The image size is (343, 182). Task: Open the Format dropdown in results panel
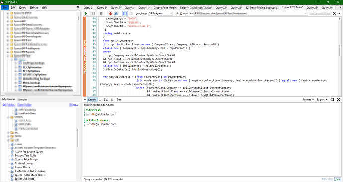[308, 100]
